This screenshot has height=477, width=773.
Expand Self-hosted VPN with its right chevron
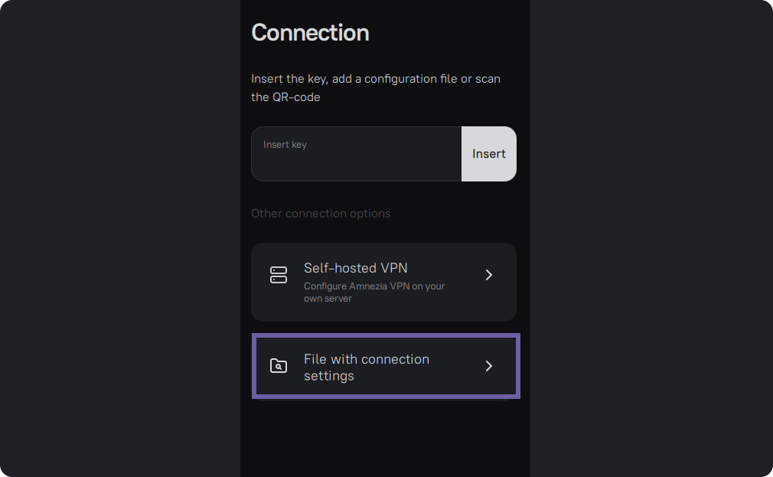489,275
